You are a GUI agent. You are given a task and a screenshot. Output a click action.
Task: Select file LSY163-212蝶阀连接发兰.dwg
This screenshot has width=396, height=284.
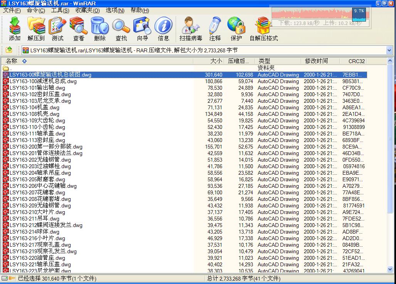(x=185, y=225)
